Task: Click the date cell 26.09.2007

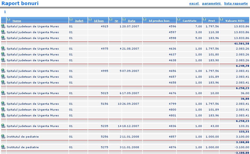Action: click(130, 104)
